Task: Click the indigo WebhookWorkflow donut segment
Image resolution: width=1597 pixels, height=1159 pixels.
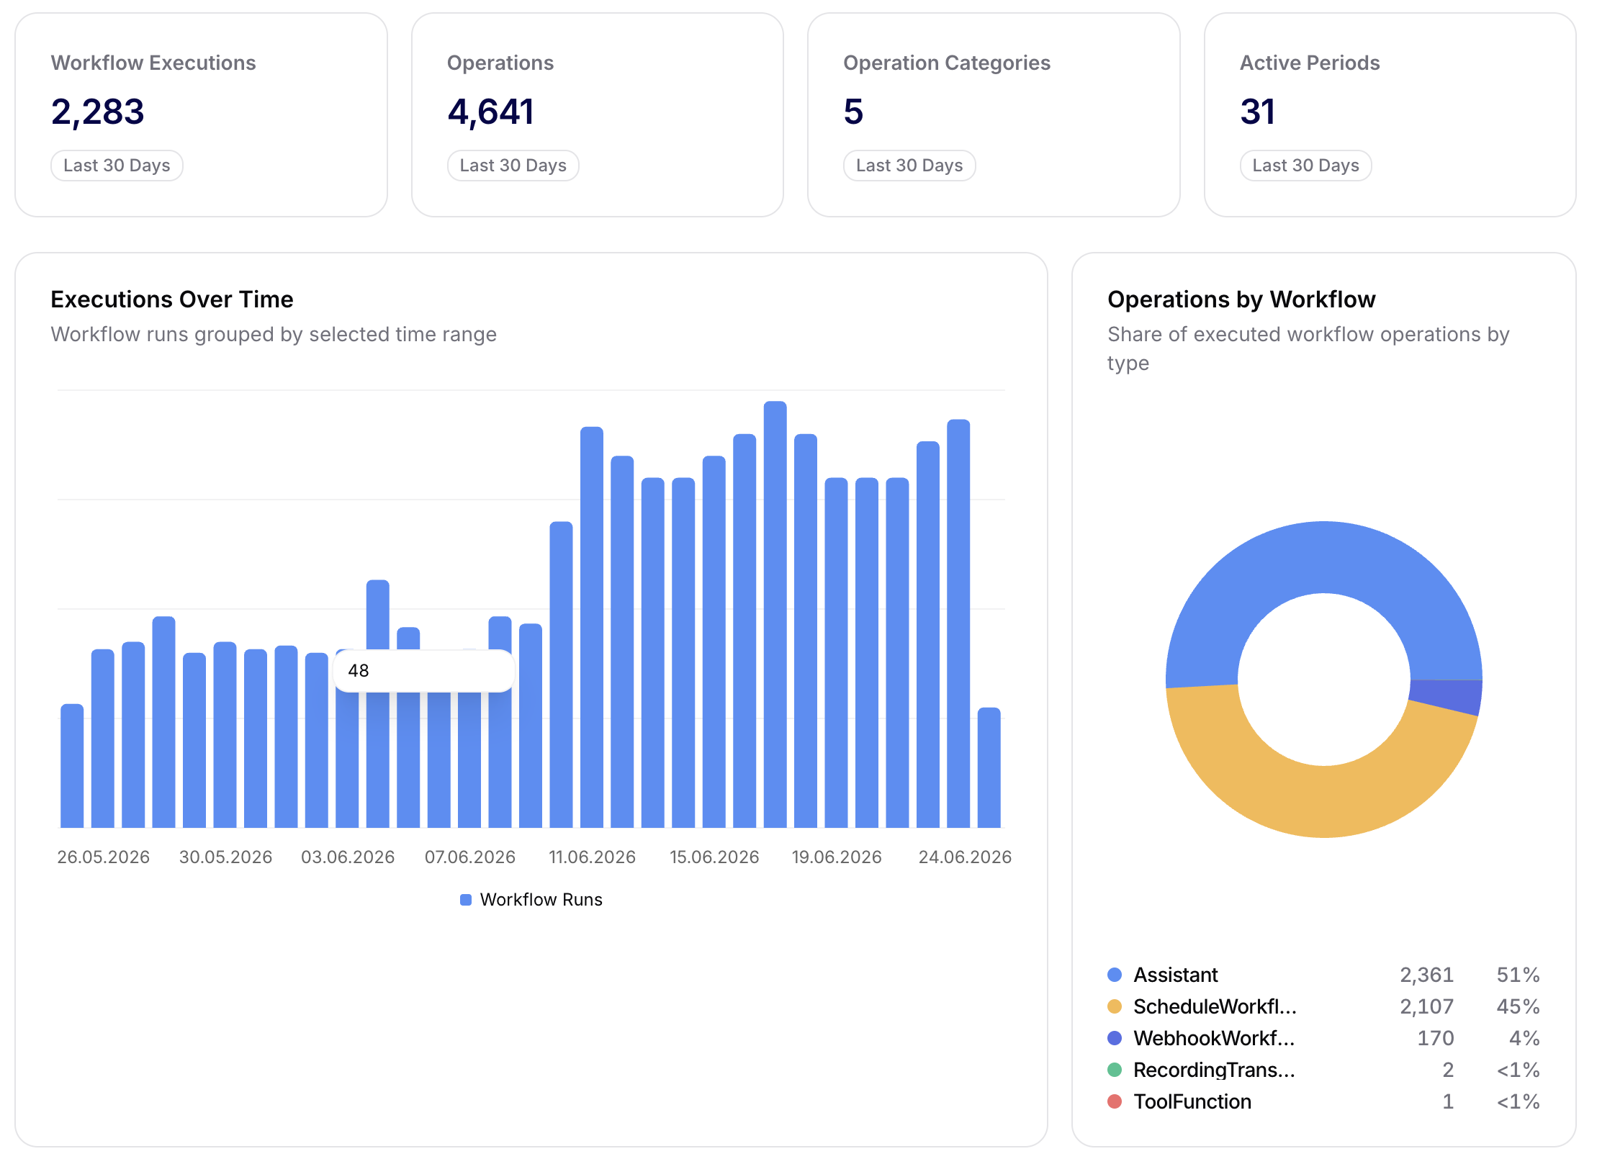Action: 1447,696
